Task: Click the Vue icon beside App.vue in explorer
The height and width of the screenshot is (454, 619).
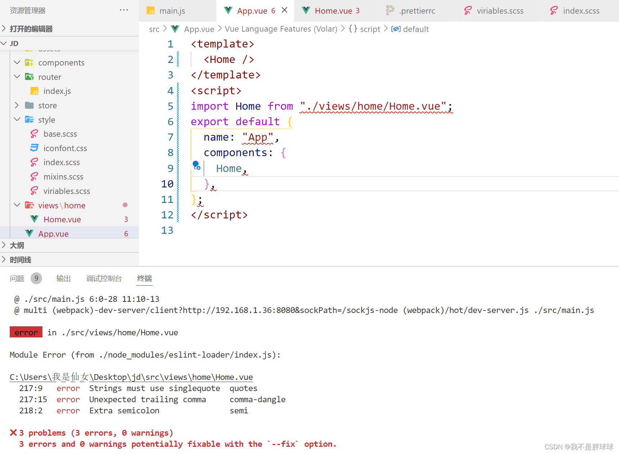Action: click(x=29, y=233)
